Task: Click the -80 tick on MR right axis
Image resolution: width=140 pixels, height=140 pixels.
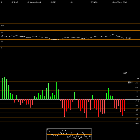Action: pos(137,119)
